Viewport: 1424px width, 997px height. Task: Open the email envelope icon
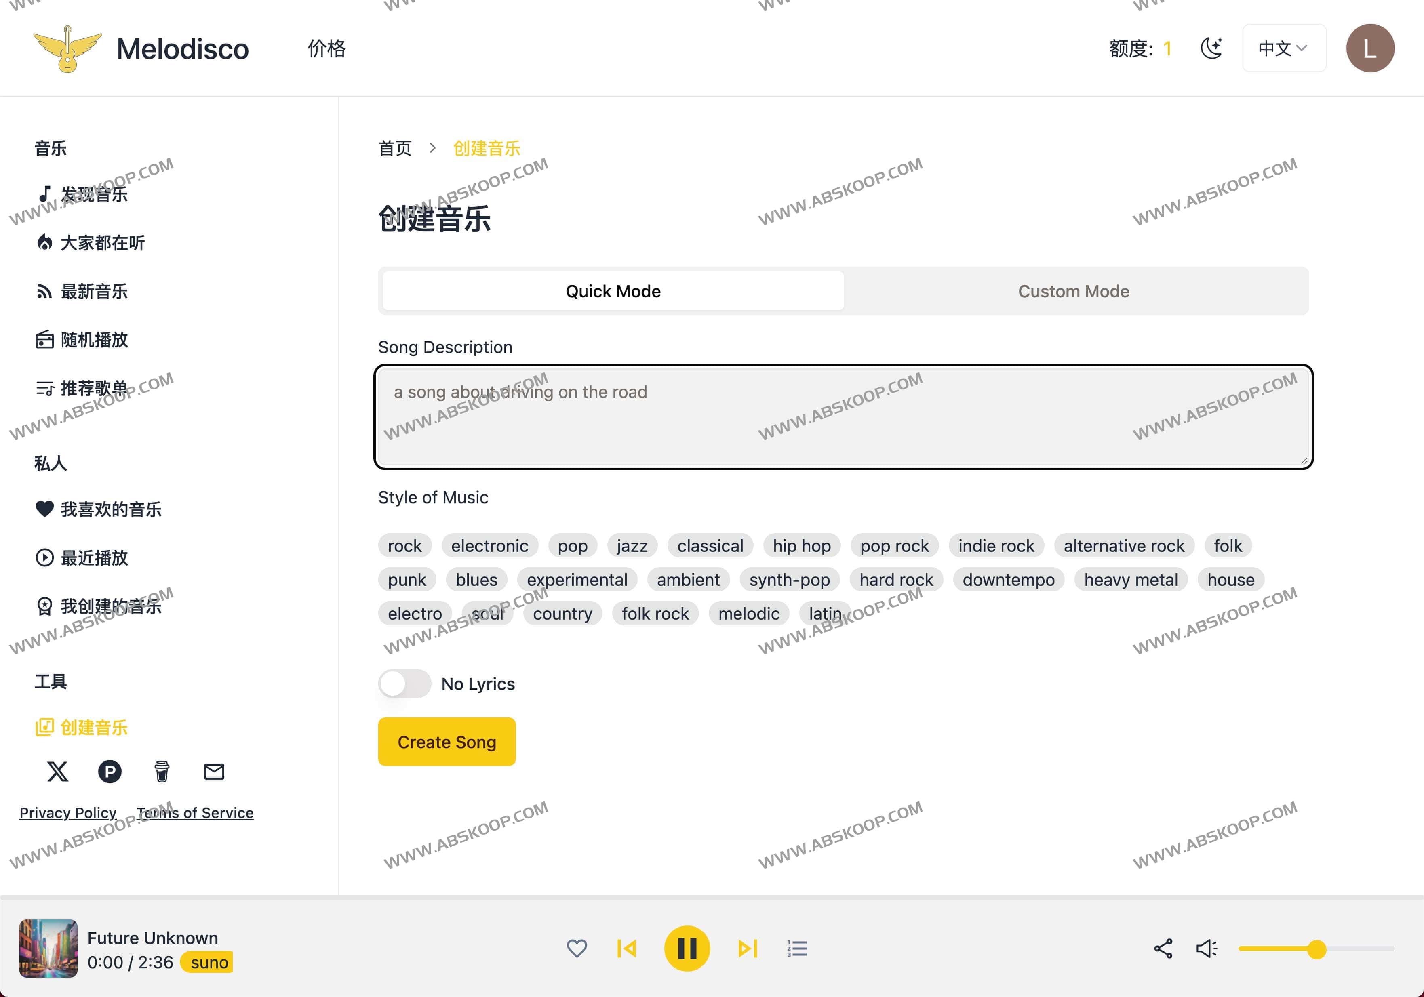click(x=214, y=771)
